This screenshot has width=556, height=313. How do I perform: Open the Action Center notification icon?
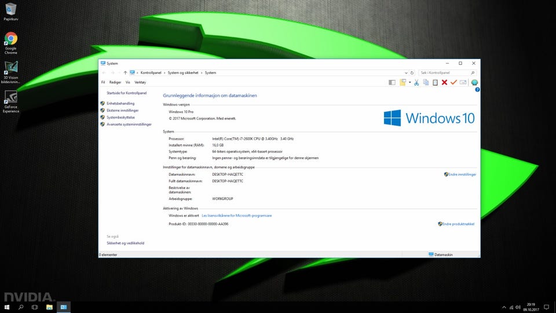click(x=546, y=307)
